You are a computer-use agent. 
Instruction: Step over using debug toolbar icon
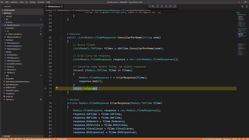[x=157, y=6]
